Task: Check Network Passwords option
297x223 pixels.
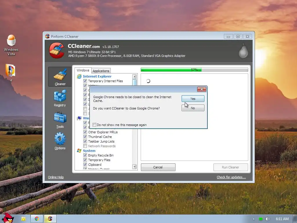Action: (x=85, y=146)
